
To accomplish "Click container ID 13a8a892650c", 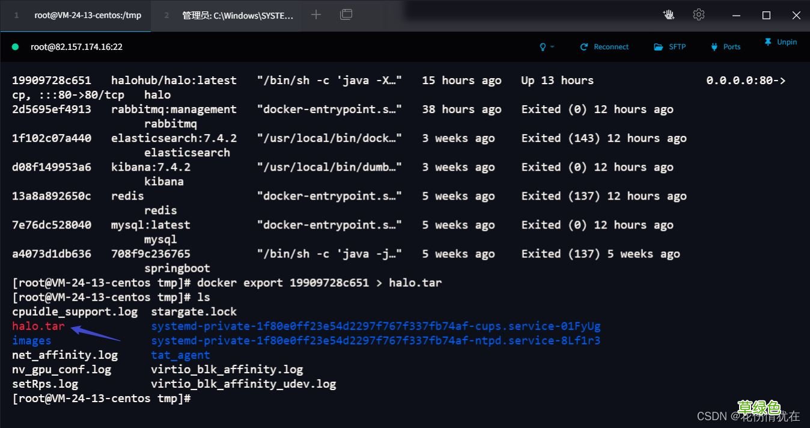I will click(x=52, y=196).
